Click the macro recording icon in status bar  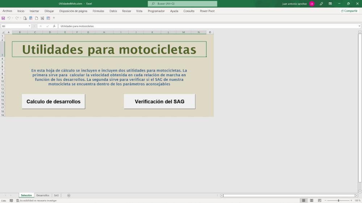point(11,200)
